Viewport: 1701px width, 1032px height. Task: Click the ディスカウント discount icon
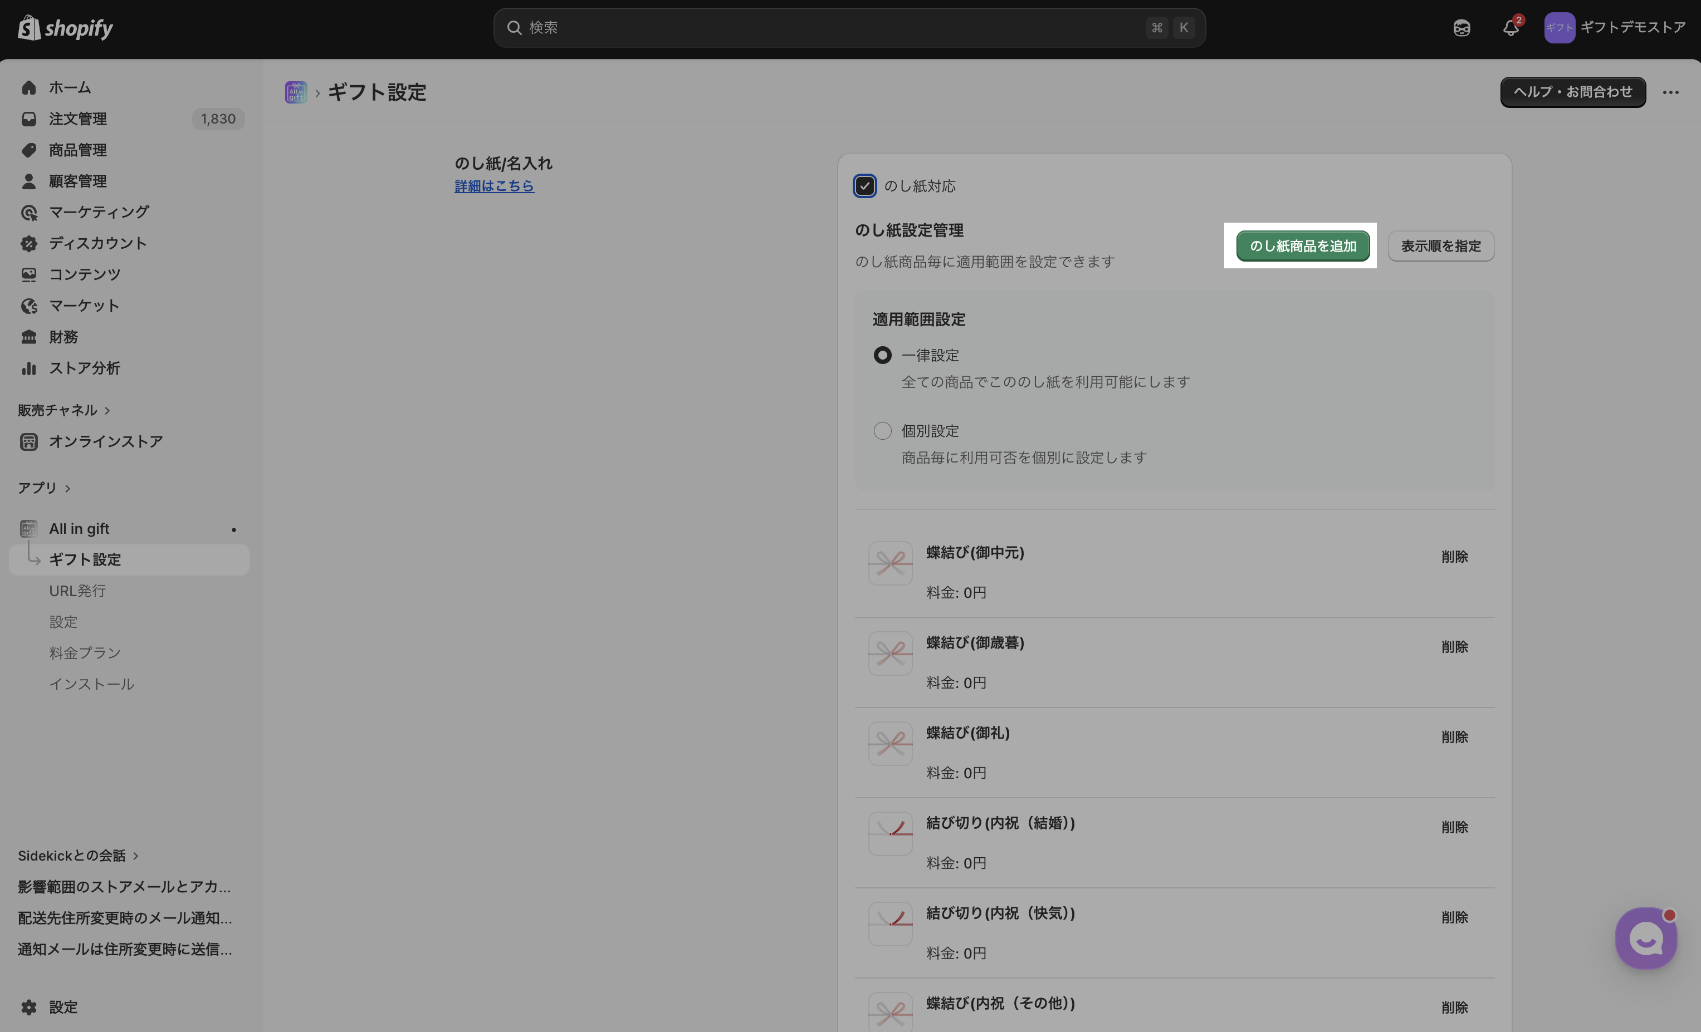pyautogui.click(x=28, y=243)
